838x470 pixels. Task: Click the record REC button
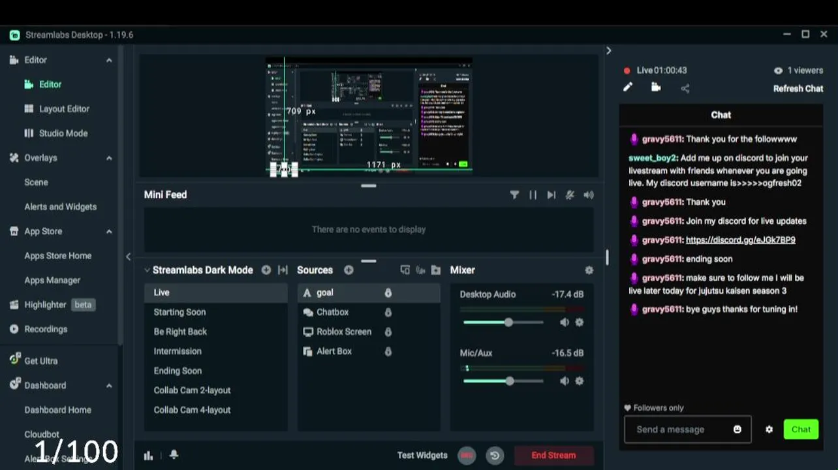[x=467, y=456]
